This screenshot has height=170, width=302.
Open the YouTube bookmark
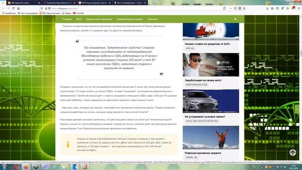pos(78,13)
